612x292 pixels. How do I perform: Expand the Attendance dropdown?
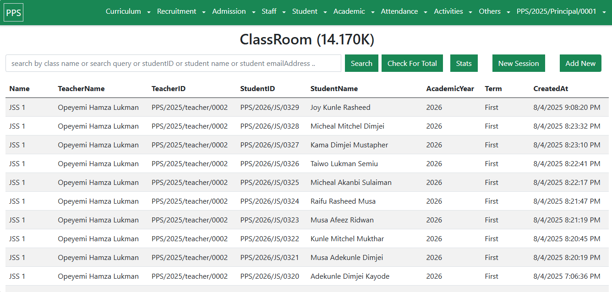pyautogui.click(x=404, y=11)
